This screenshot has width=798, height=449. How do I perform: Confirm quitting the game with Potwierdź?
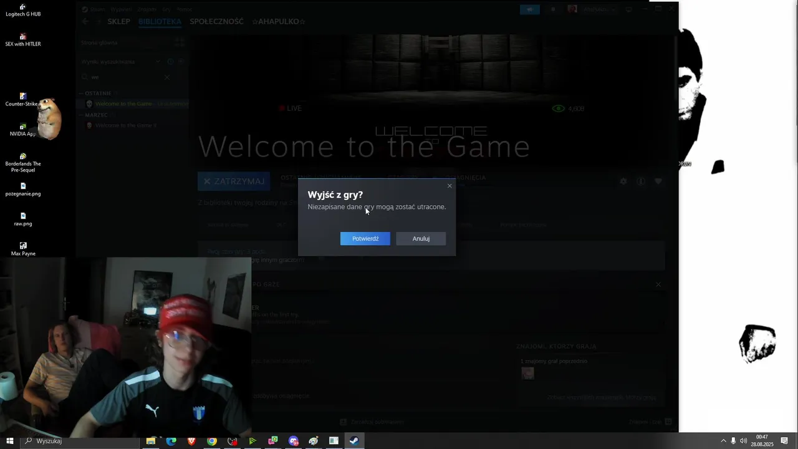(365, 239)
